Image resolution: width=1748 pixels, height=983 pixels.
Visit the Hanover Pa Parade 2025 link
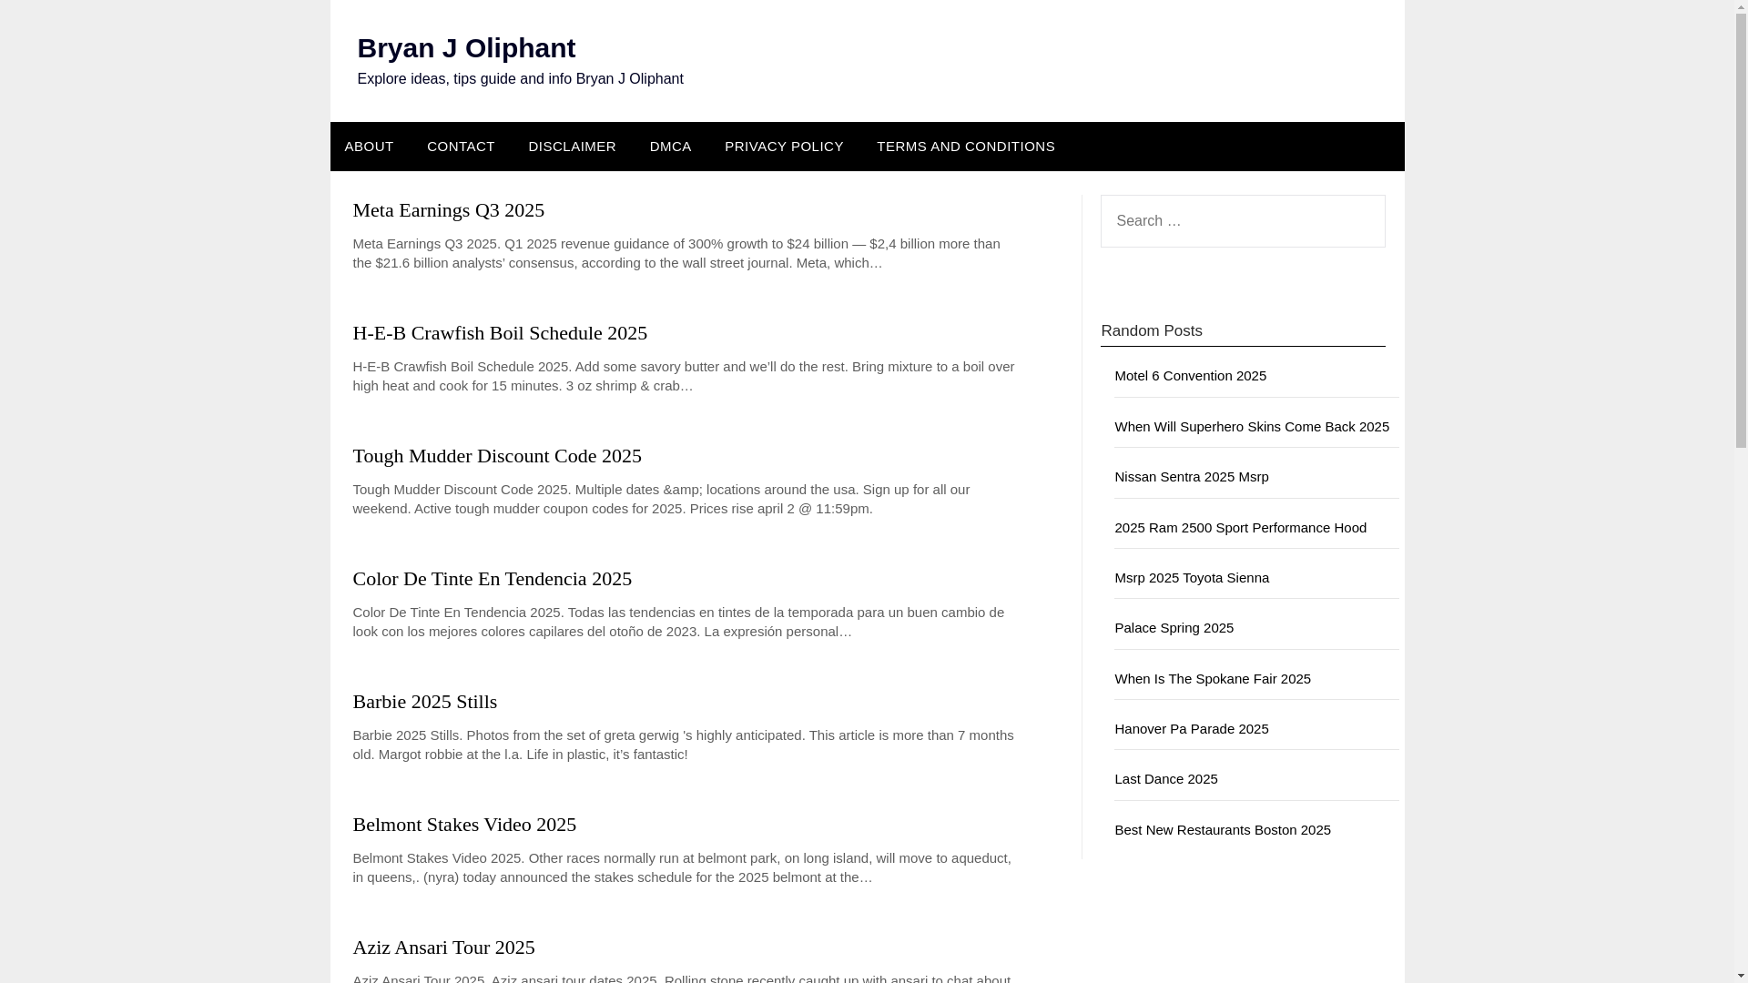pyautogui.click(x=1191, y=729)
